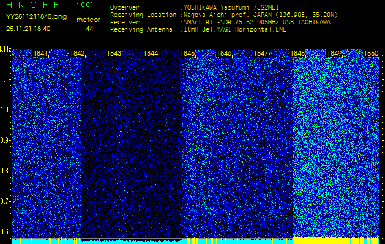Image resolution: width=385 pixels, height=244 pixels.
Task: Click the 1847 time marker
Action: (x=261, y=53)
